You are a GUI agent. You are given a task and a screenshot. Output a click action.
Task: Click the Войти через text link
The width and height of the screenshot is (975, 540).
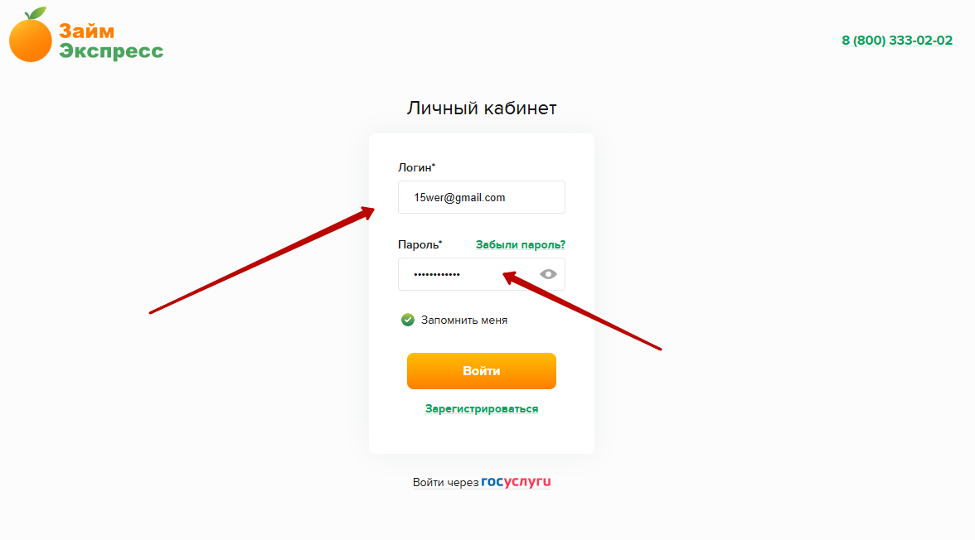[x=446, y=482]
